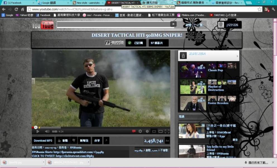The image size is (277, 168).
Task: Open the FBskins.com bookmark
Action: 191,15
